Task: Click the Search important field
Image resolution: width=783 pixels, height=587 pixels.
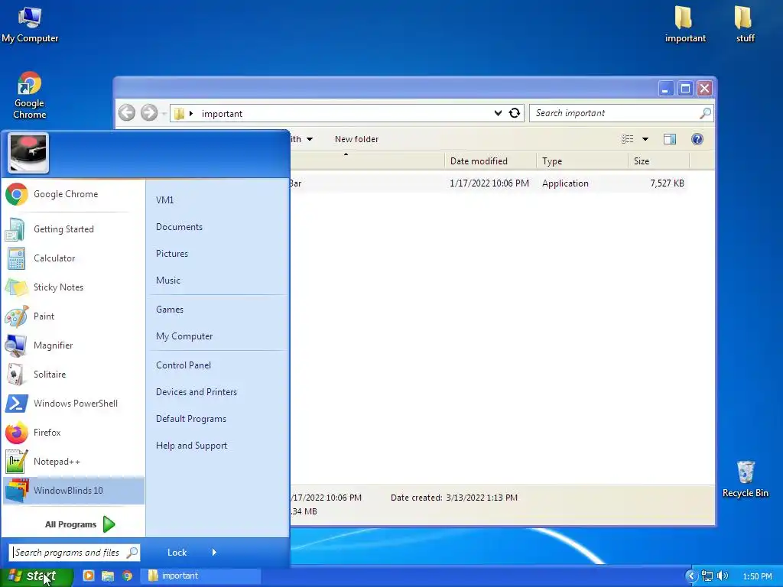Action: (621, 113)
